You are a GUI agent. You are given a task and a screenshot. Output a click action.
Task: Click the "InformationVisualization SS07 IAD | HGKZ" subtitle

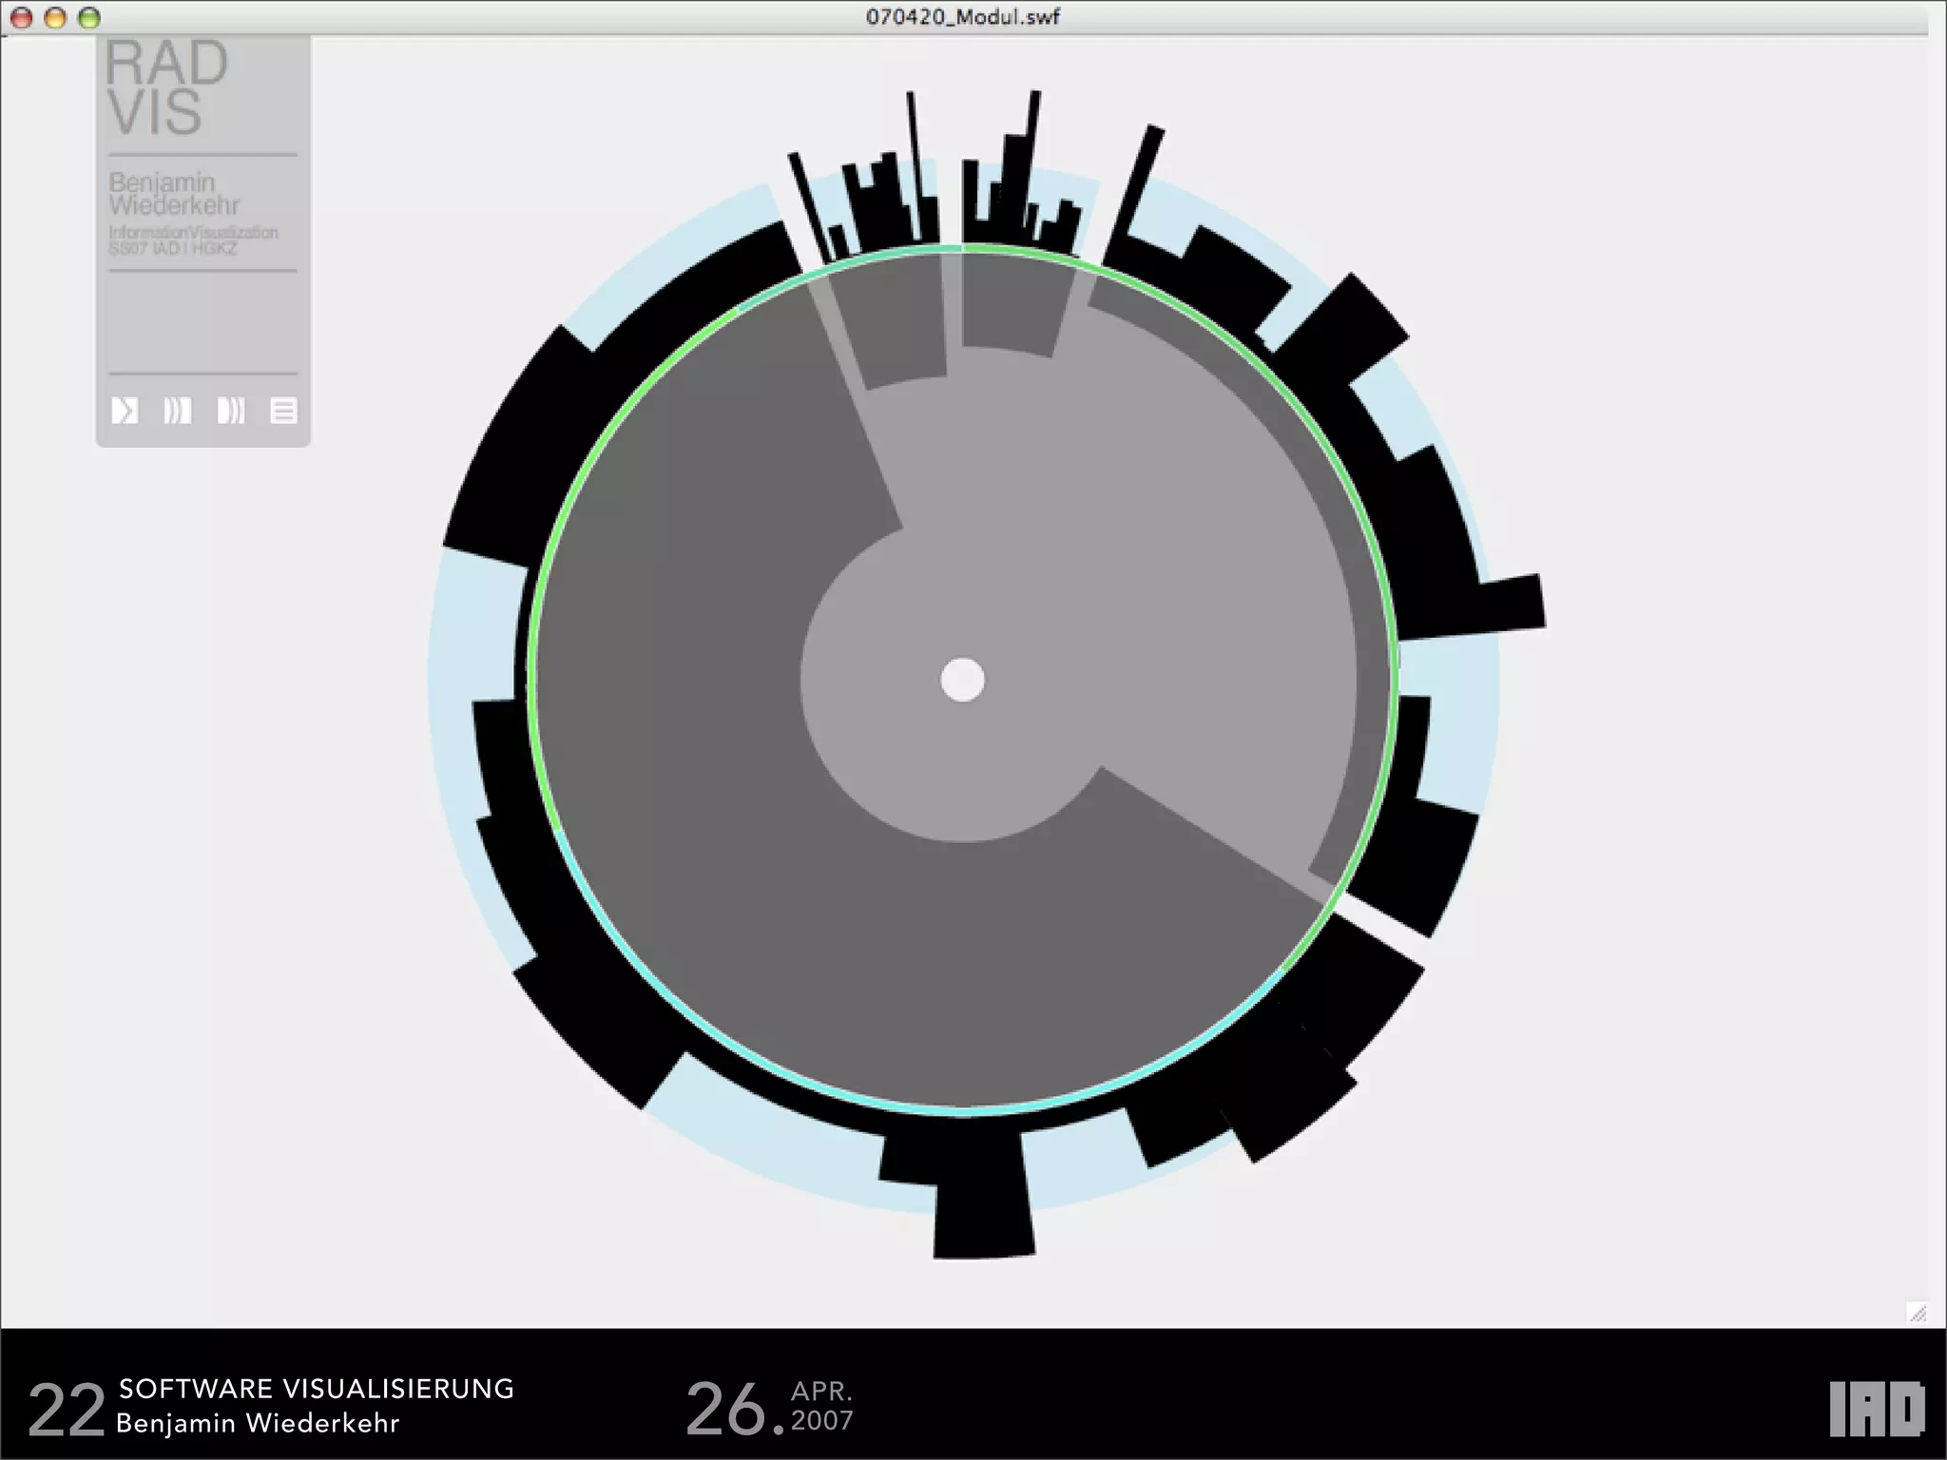tap(193, 240)
